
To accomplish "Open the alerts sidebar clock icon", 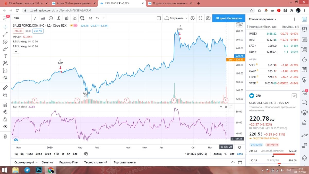I will 305,29.
